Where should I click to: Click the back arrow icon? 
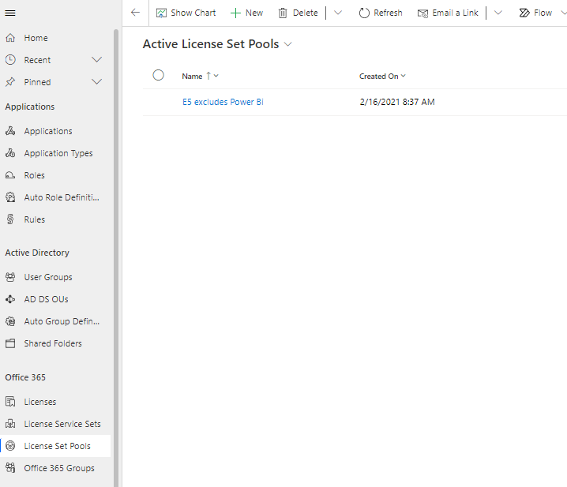[x=135, y=13]
